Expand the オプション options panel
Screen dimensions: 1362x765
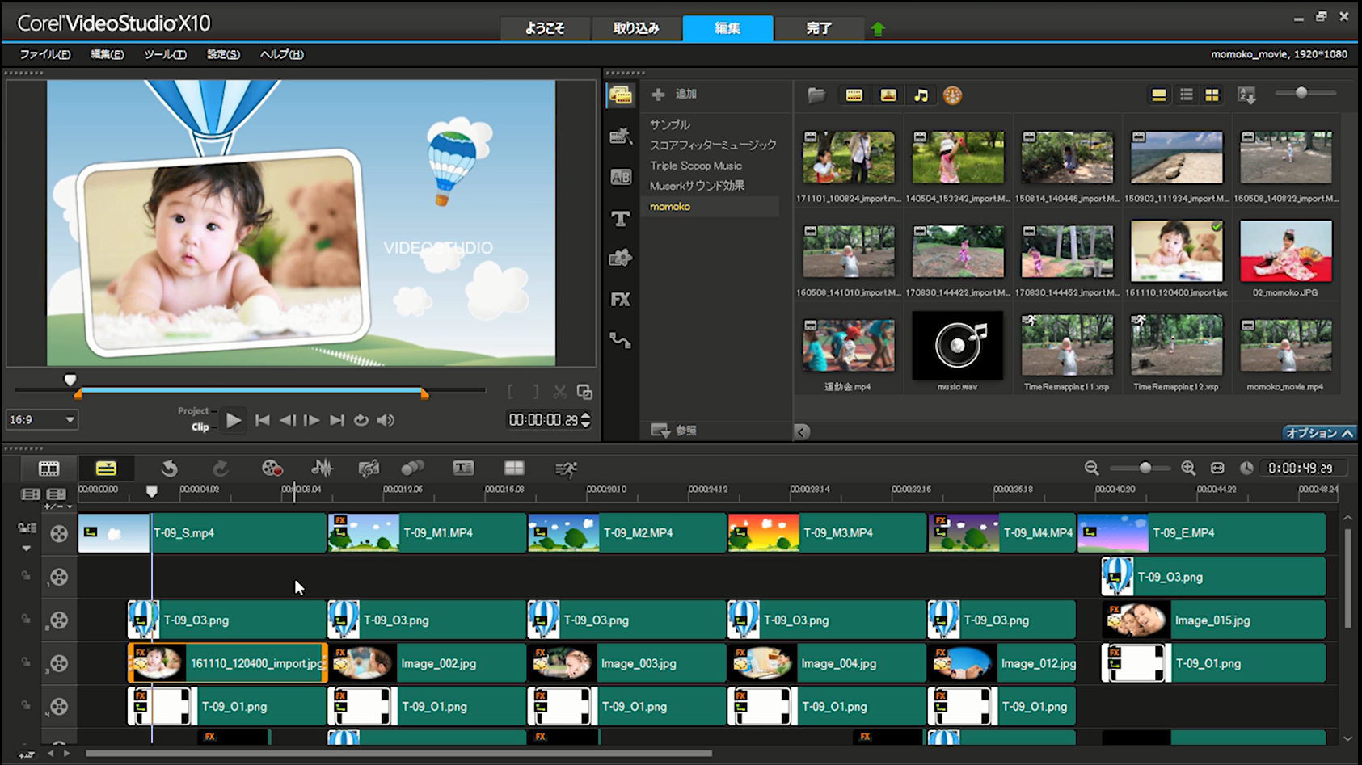coord(1318,433)
